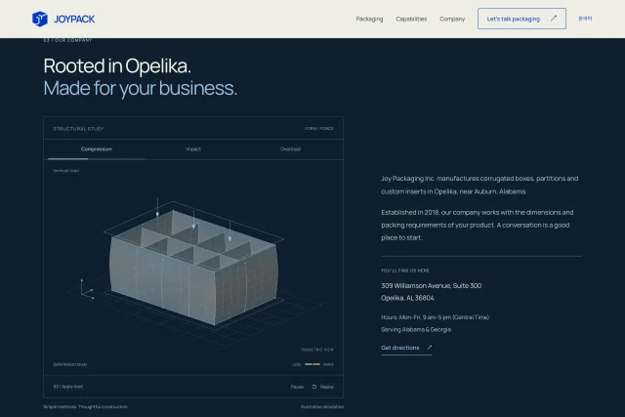
Task: Select the Compression tab
Action: pyautogui.click(x=97, y=149)
